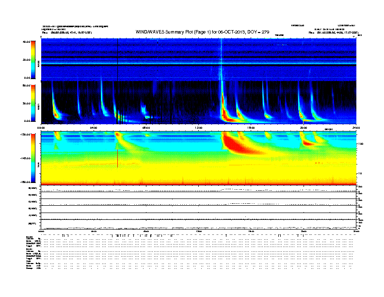This screenshot has width=384, height=297.
Task: Click the 12:00 time label below RAD1 panel
Action: click(x=199, y=128)
